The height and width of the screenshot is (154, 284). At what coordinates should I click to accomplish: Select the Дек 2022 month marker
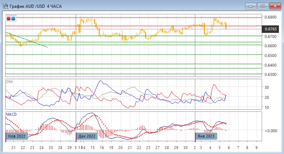pyautogui.click(x=86, y=136)
